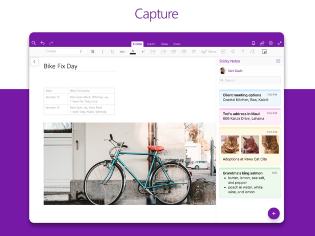The width and height of the screenshot is (315, 236).
Task: Insert numbered list
Action: (163, 52)
